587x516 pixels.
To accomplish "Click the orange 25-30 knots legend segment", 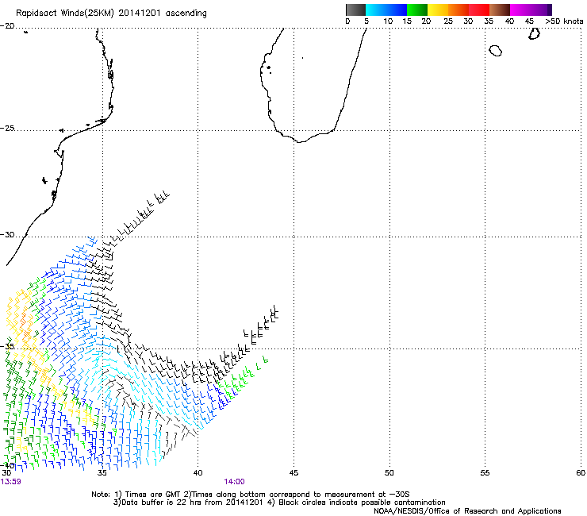I will click(x=458, y=10).
